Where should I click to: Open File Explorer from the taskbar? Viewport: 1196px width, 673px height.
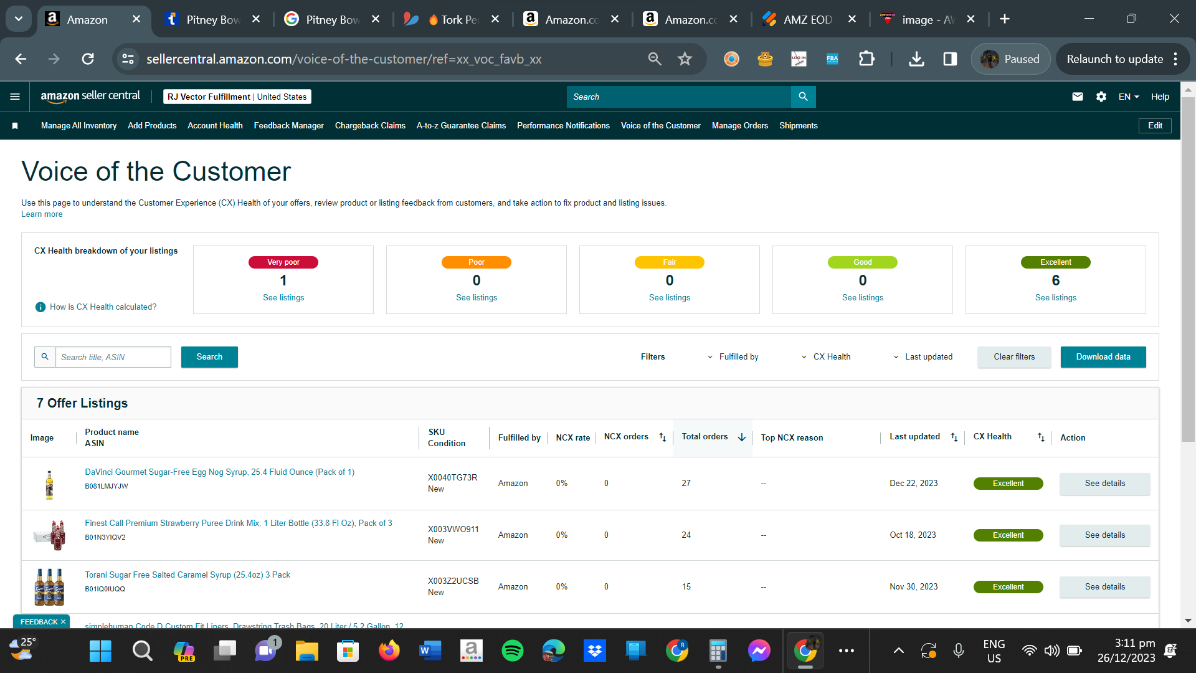(x=307, y=651)
